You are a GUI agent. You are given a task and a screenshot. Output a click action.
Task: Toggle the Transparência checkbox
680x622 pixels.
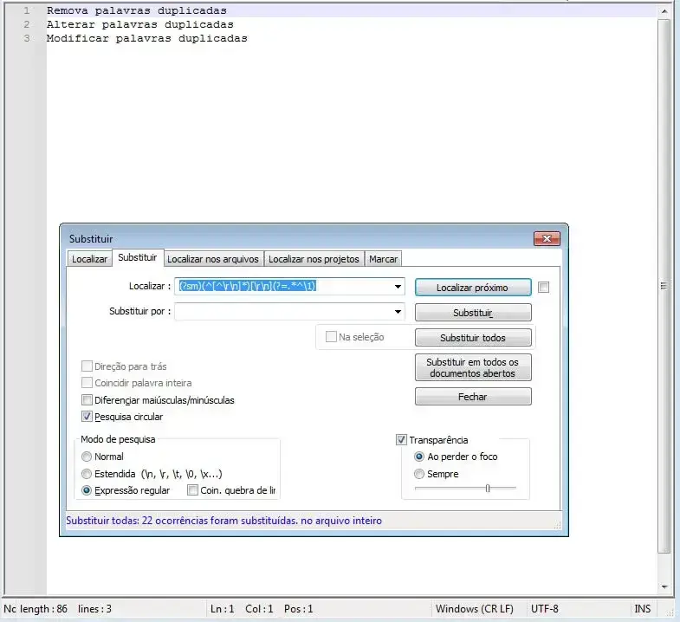(402, 440)
